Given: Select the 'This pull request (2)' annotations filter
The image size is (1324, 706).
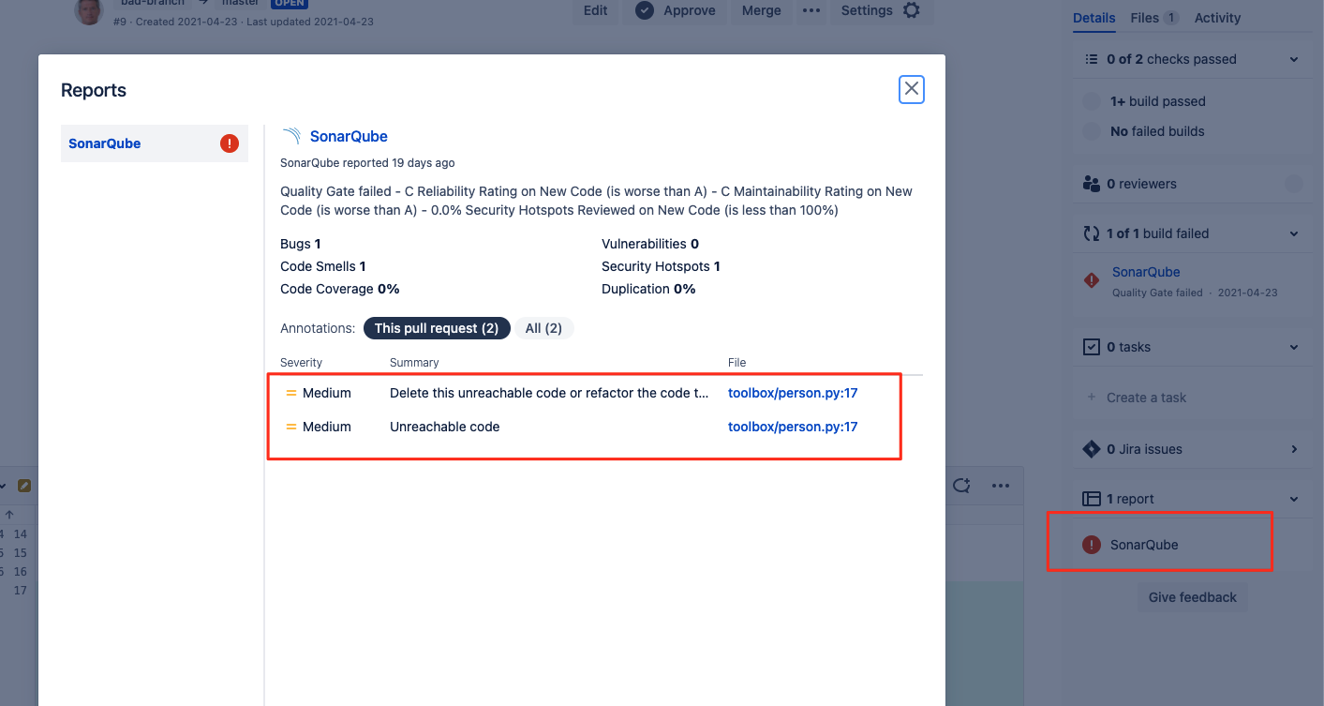Looking at the screenshot, I should [437, 328].
